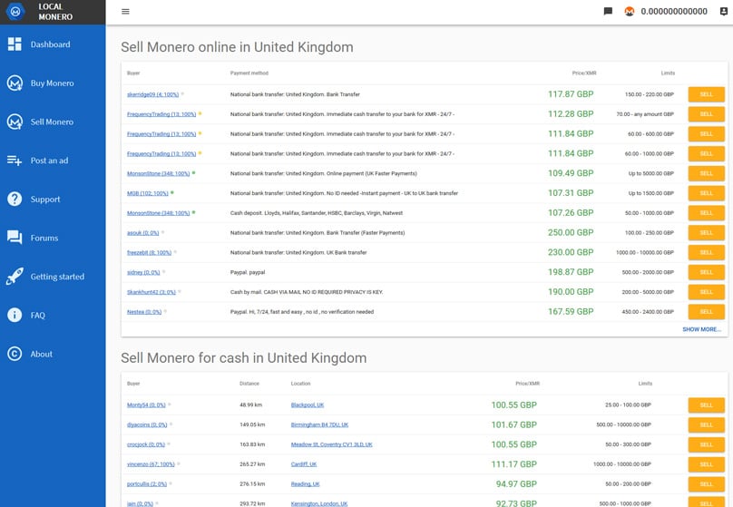Open freezebit buyer profile link
Screen dimensions: 733x507
pyautogui.click(x=149, y=252)
